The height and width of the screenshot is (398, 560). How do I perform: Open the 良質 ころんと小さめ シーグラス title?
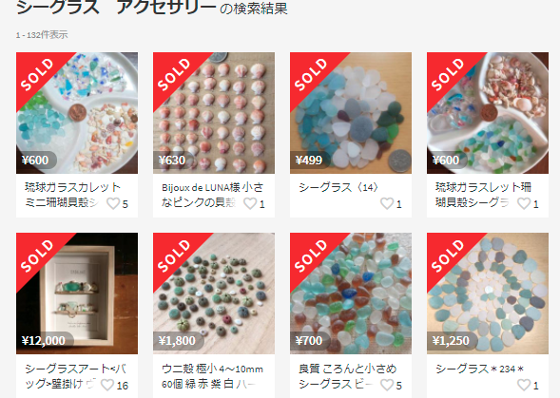point(347,376)
